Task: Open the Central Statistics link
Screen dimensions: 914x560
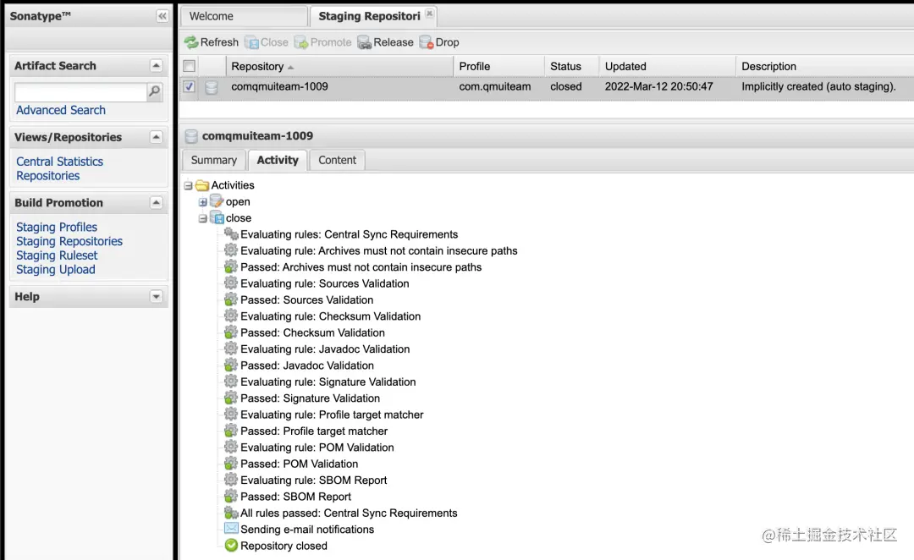Action: coord(59,162)
